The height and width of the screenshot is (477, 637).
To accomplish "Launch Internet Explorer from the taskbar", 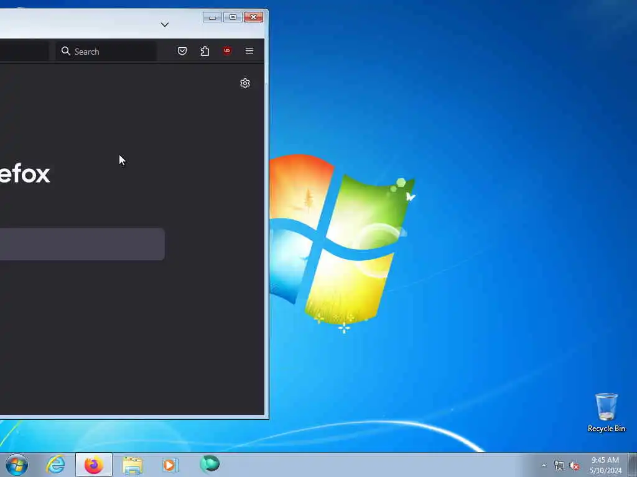I will coord(55,465).
